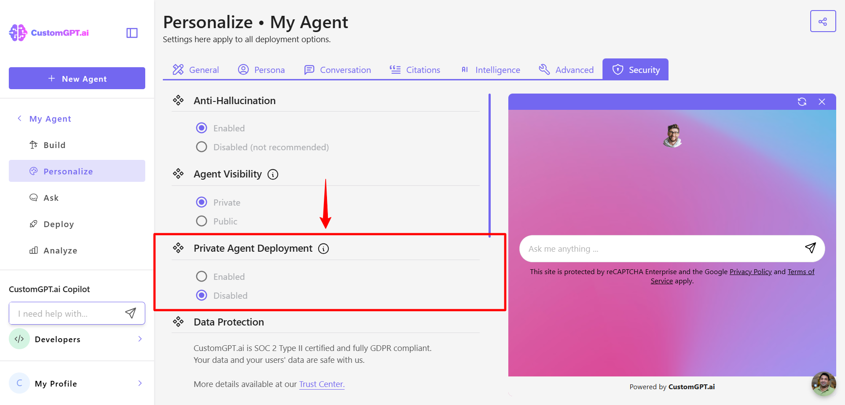Screen dimensions: 845x405
Task: Create a New Agent
Action: 77,78
